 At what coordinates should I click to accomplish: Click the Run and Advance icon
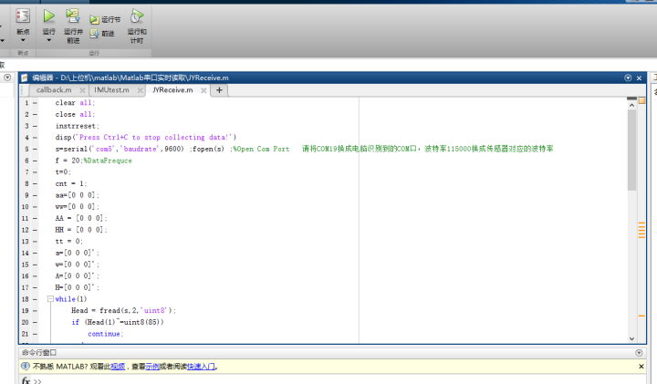pyautogui.click(x=73, y=16)
